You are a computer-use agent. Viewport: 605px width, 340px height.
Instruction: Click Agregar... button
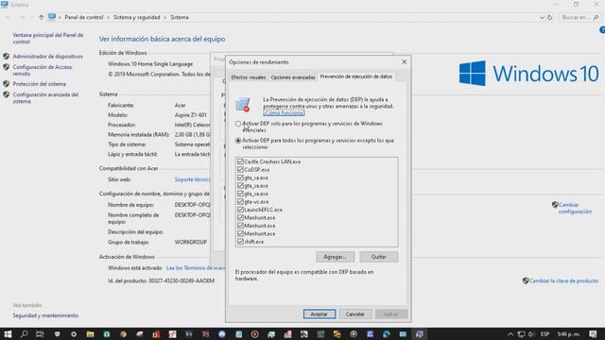click(335, 257)
